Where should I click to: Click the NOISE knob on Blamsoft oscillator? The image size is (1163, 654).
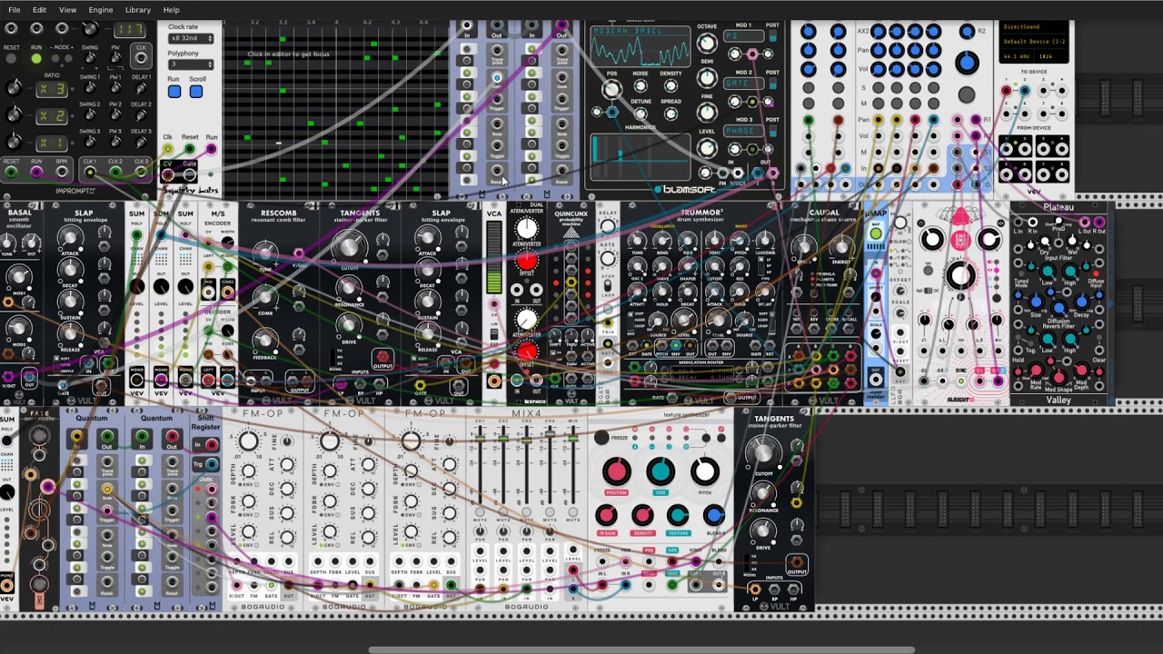click(641, 87)
